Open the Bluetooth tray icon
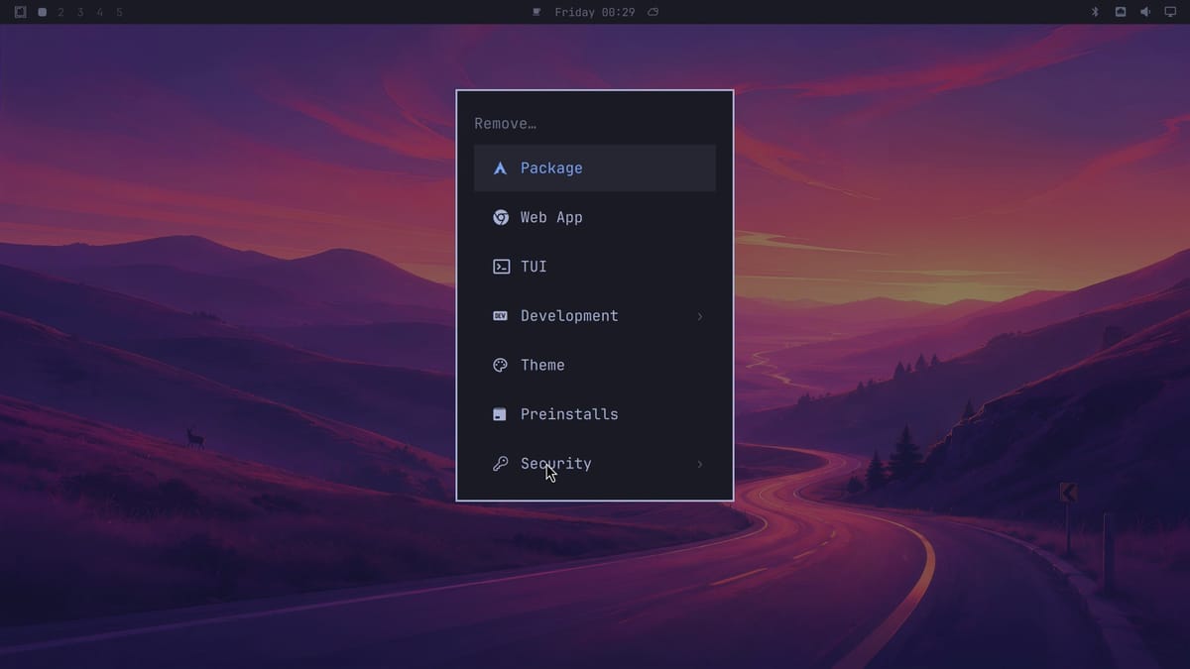The height and width of the screenshot is (669, 1190). (1096, 12)
